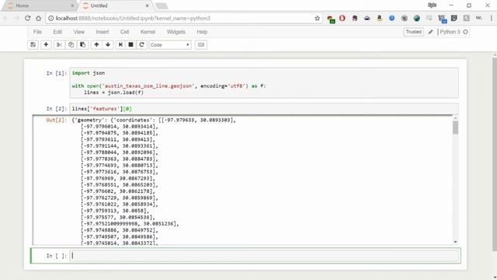Screen dimensions: 497x280
Task: Open the Edit menu
Action: coord(57,32)
